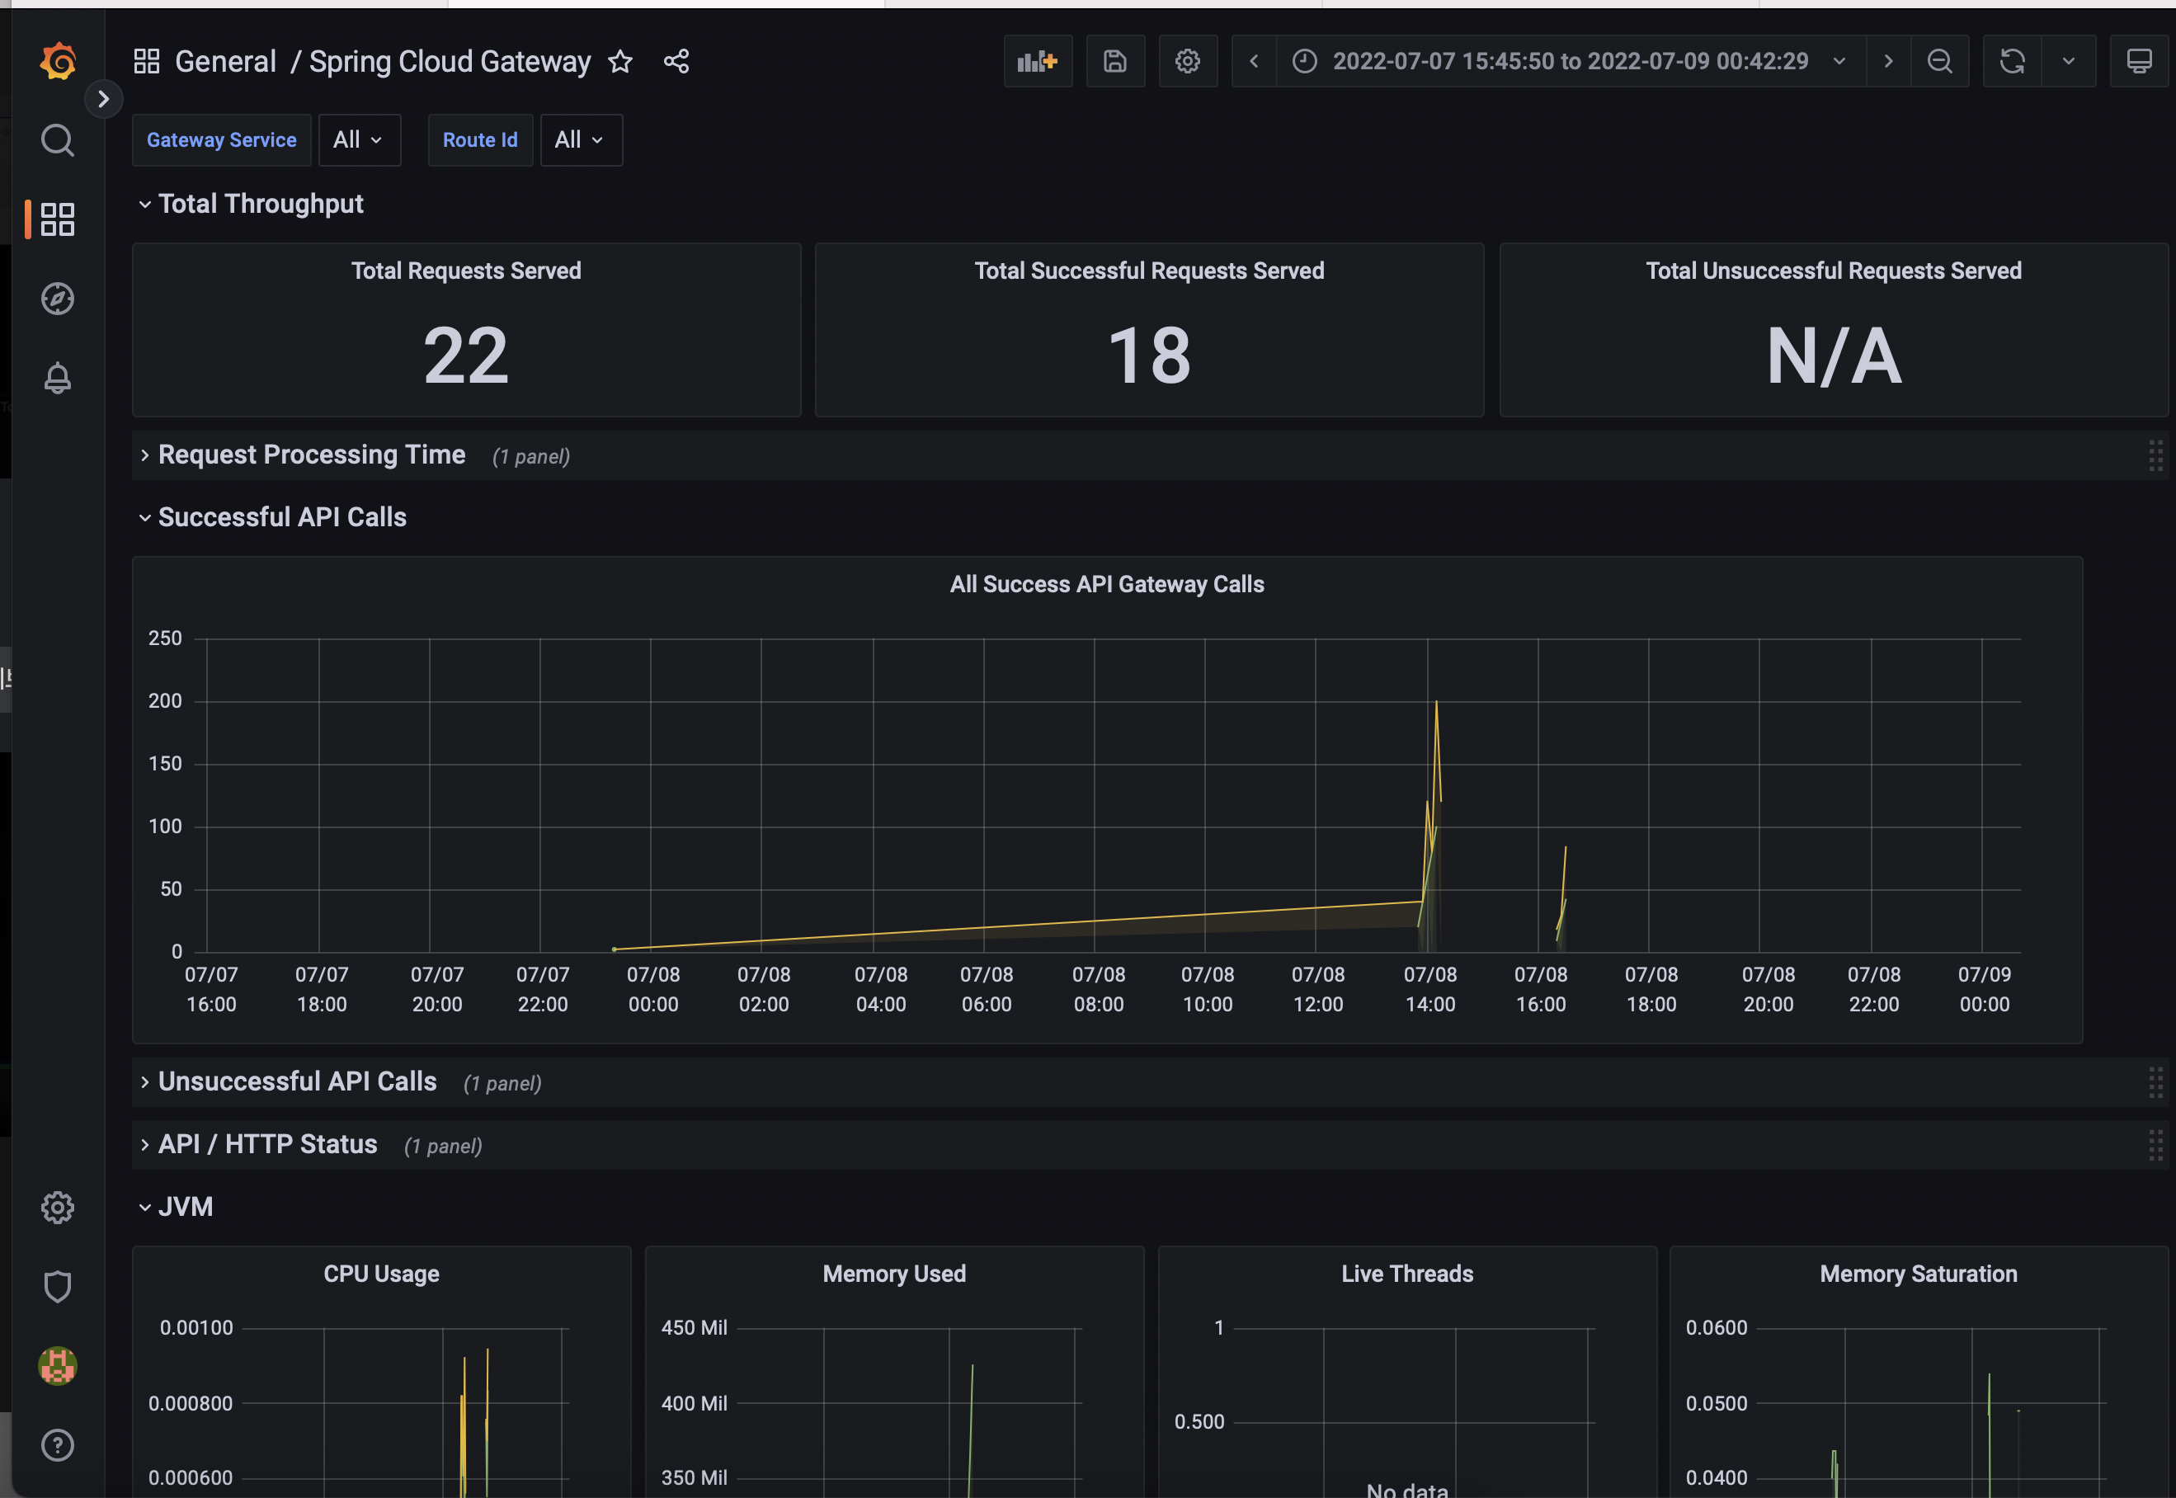Click the zoom out time range icon

(x=1938, y=62)
